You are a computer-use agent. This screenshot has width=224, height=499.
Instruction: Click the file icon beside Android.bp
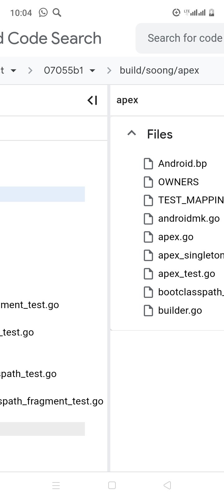[x=148, y=164]
